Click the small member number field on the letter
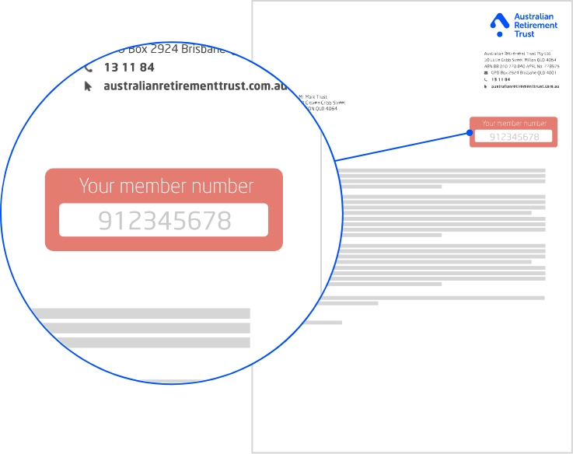Image resolution: width=573 pixels, height=454 pixels. (x=513, y=137)
